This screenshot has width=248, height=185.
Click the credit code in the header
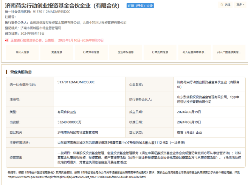pos(52,12)
